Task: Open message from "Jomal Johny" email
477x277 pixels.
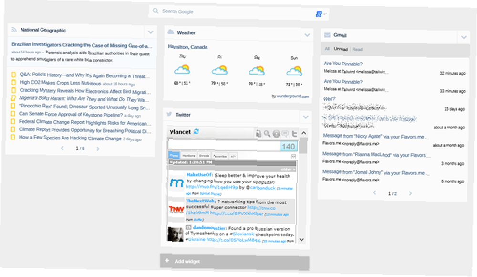Action: pyautogui.click(x=376, y=172)
